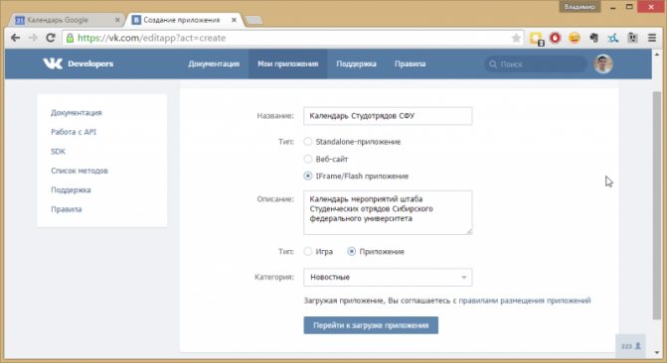Open Документация in top navigation
This screenshot has height=363, width=667.
(214, 63)
